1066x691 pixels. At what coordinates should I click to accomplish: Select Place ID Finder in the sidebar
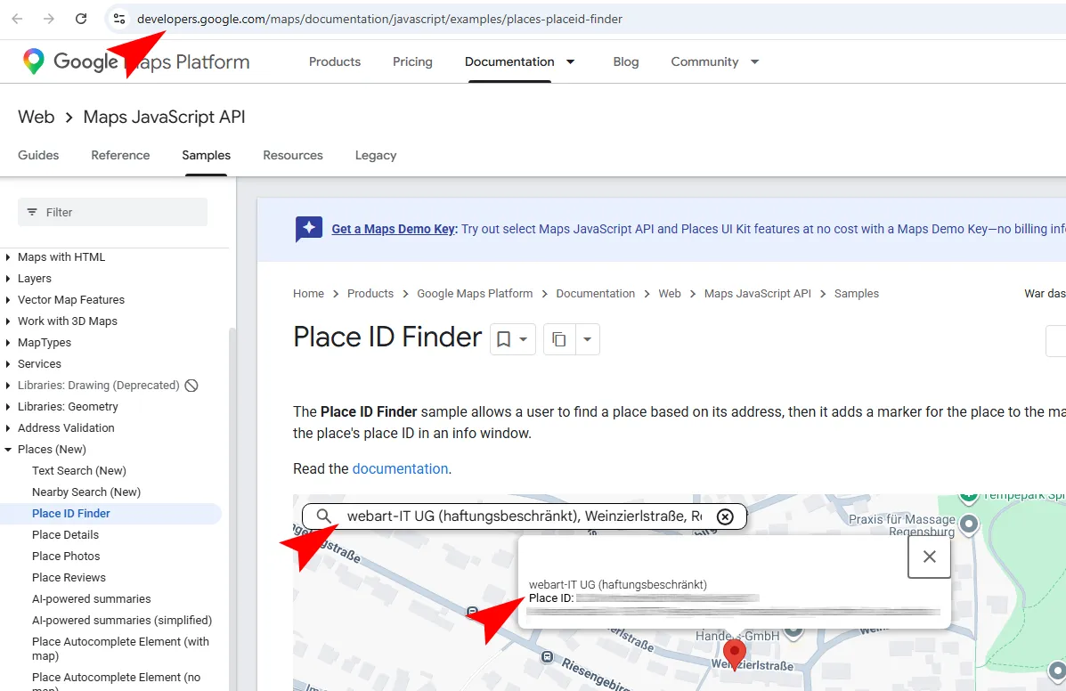70,514
